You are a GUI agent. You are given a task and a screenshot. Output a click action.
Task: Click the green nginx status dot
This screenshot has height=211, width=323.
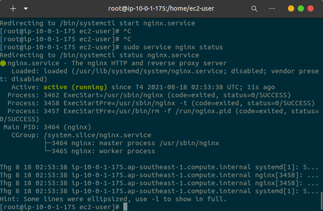tap(3, 64)
